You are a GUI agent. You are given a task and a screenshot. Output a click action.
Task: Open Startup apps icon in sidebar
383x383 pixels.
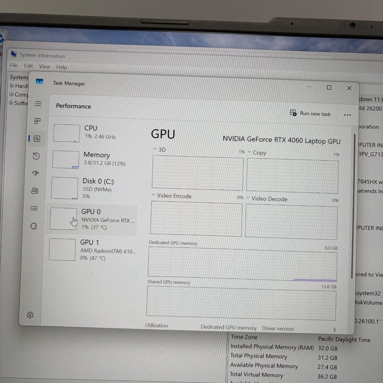pos(36,173)
